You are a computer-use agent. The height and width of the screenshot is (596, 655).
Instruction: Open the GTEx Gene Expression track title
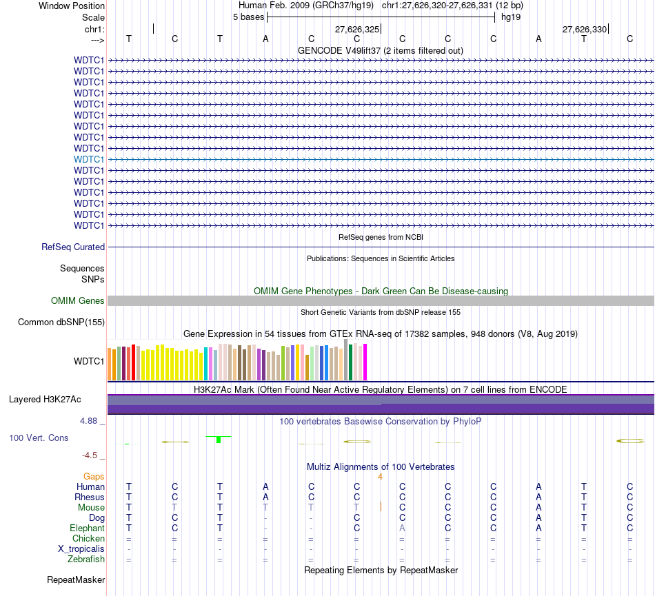coord(381,334)
